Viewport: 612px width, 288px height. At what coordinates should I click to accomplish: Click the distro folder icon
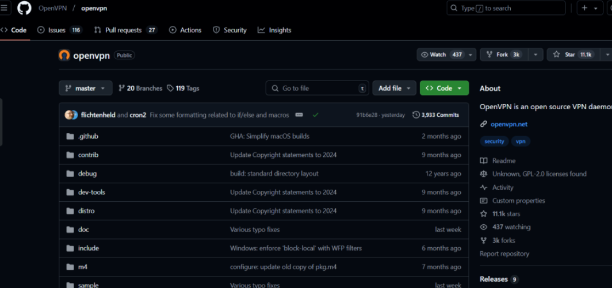tap(70, 211)
